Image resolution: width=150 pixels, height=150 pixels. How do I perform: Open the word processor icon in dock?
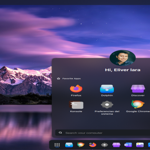click(x=128, y=145)
